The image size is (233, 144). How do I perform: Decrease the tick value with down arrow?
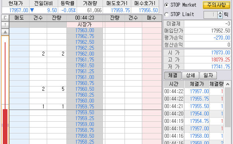[220, 16]
